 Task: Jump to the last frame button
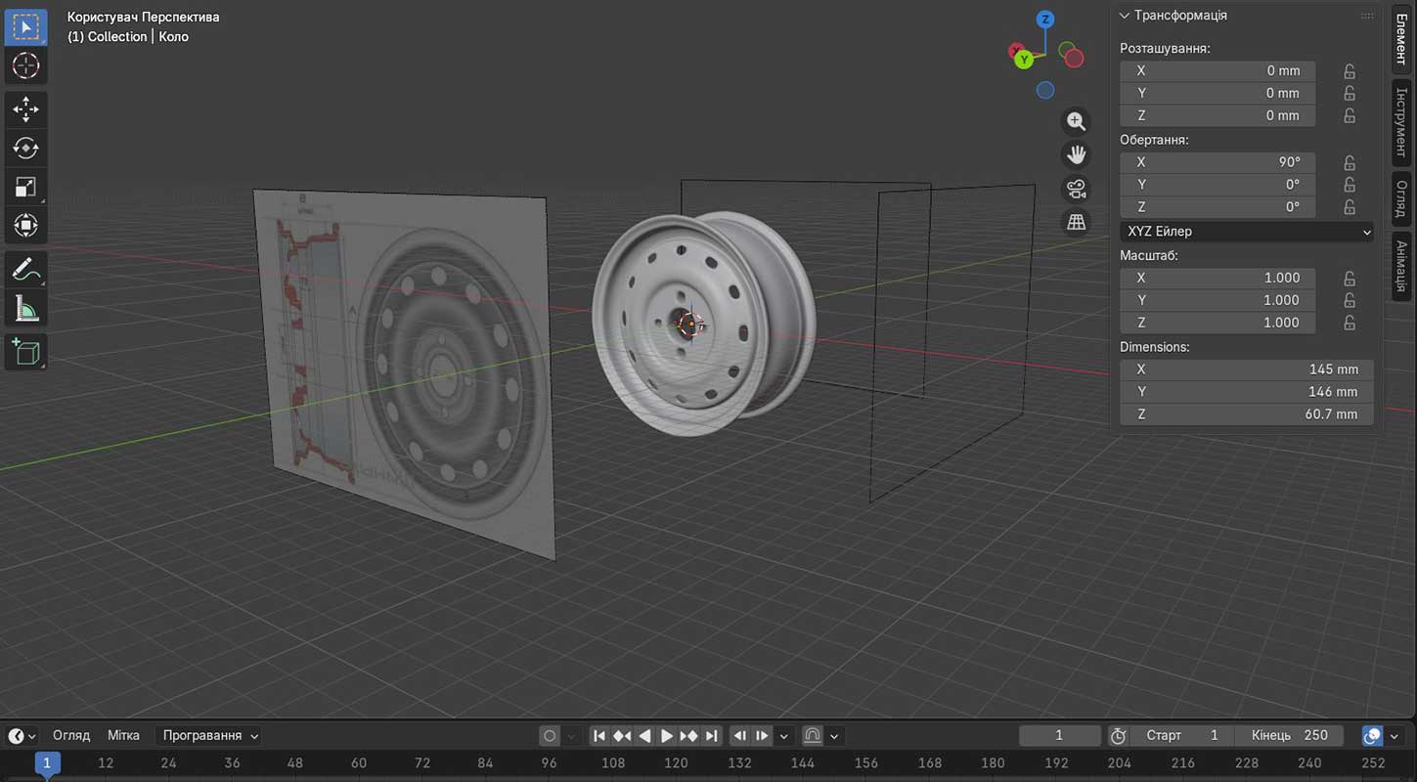point(711,736)
